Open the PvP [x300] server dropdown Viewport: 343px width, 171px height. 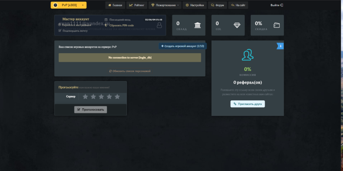tap(69, 5)
